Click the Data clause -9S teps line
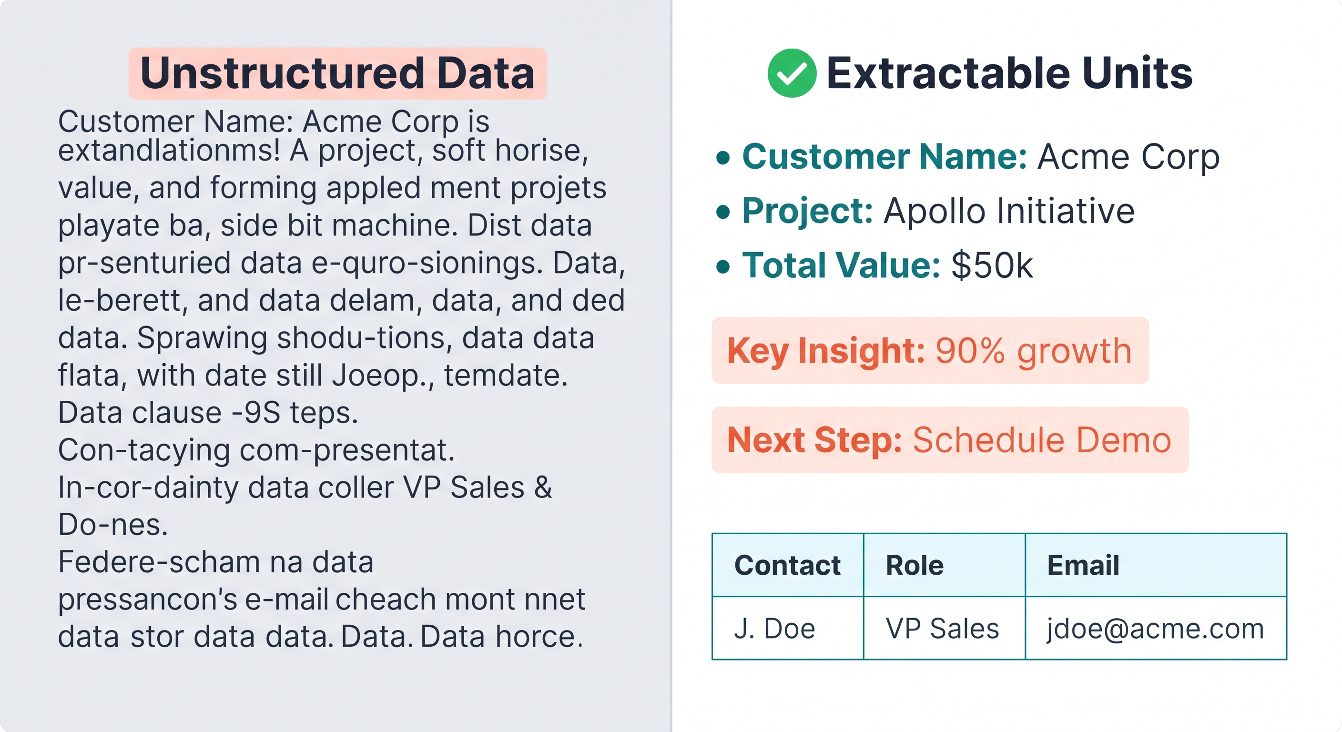Viewport: 1342px width, 732px height. click(x=208, y=413)
